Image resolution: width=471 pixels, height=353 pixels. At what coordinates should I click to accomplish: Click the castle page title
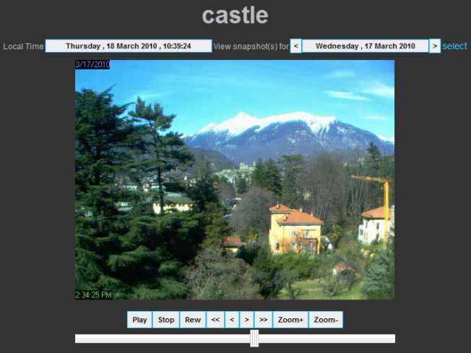coord(235,15)
